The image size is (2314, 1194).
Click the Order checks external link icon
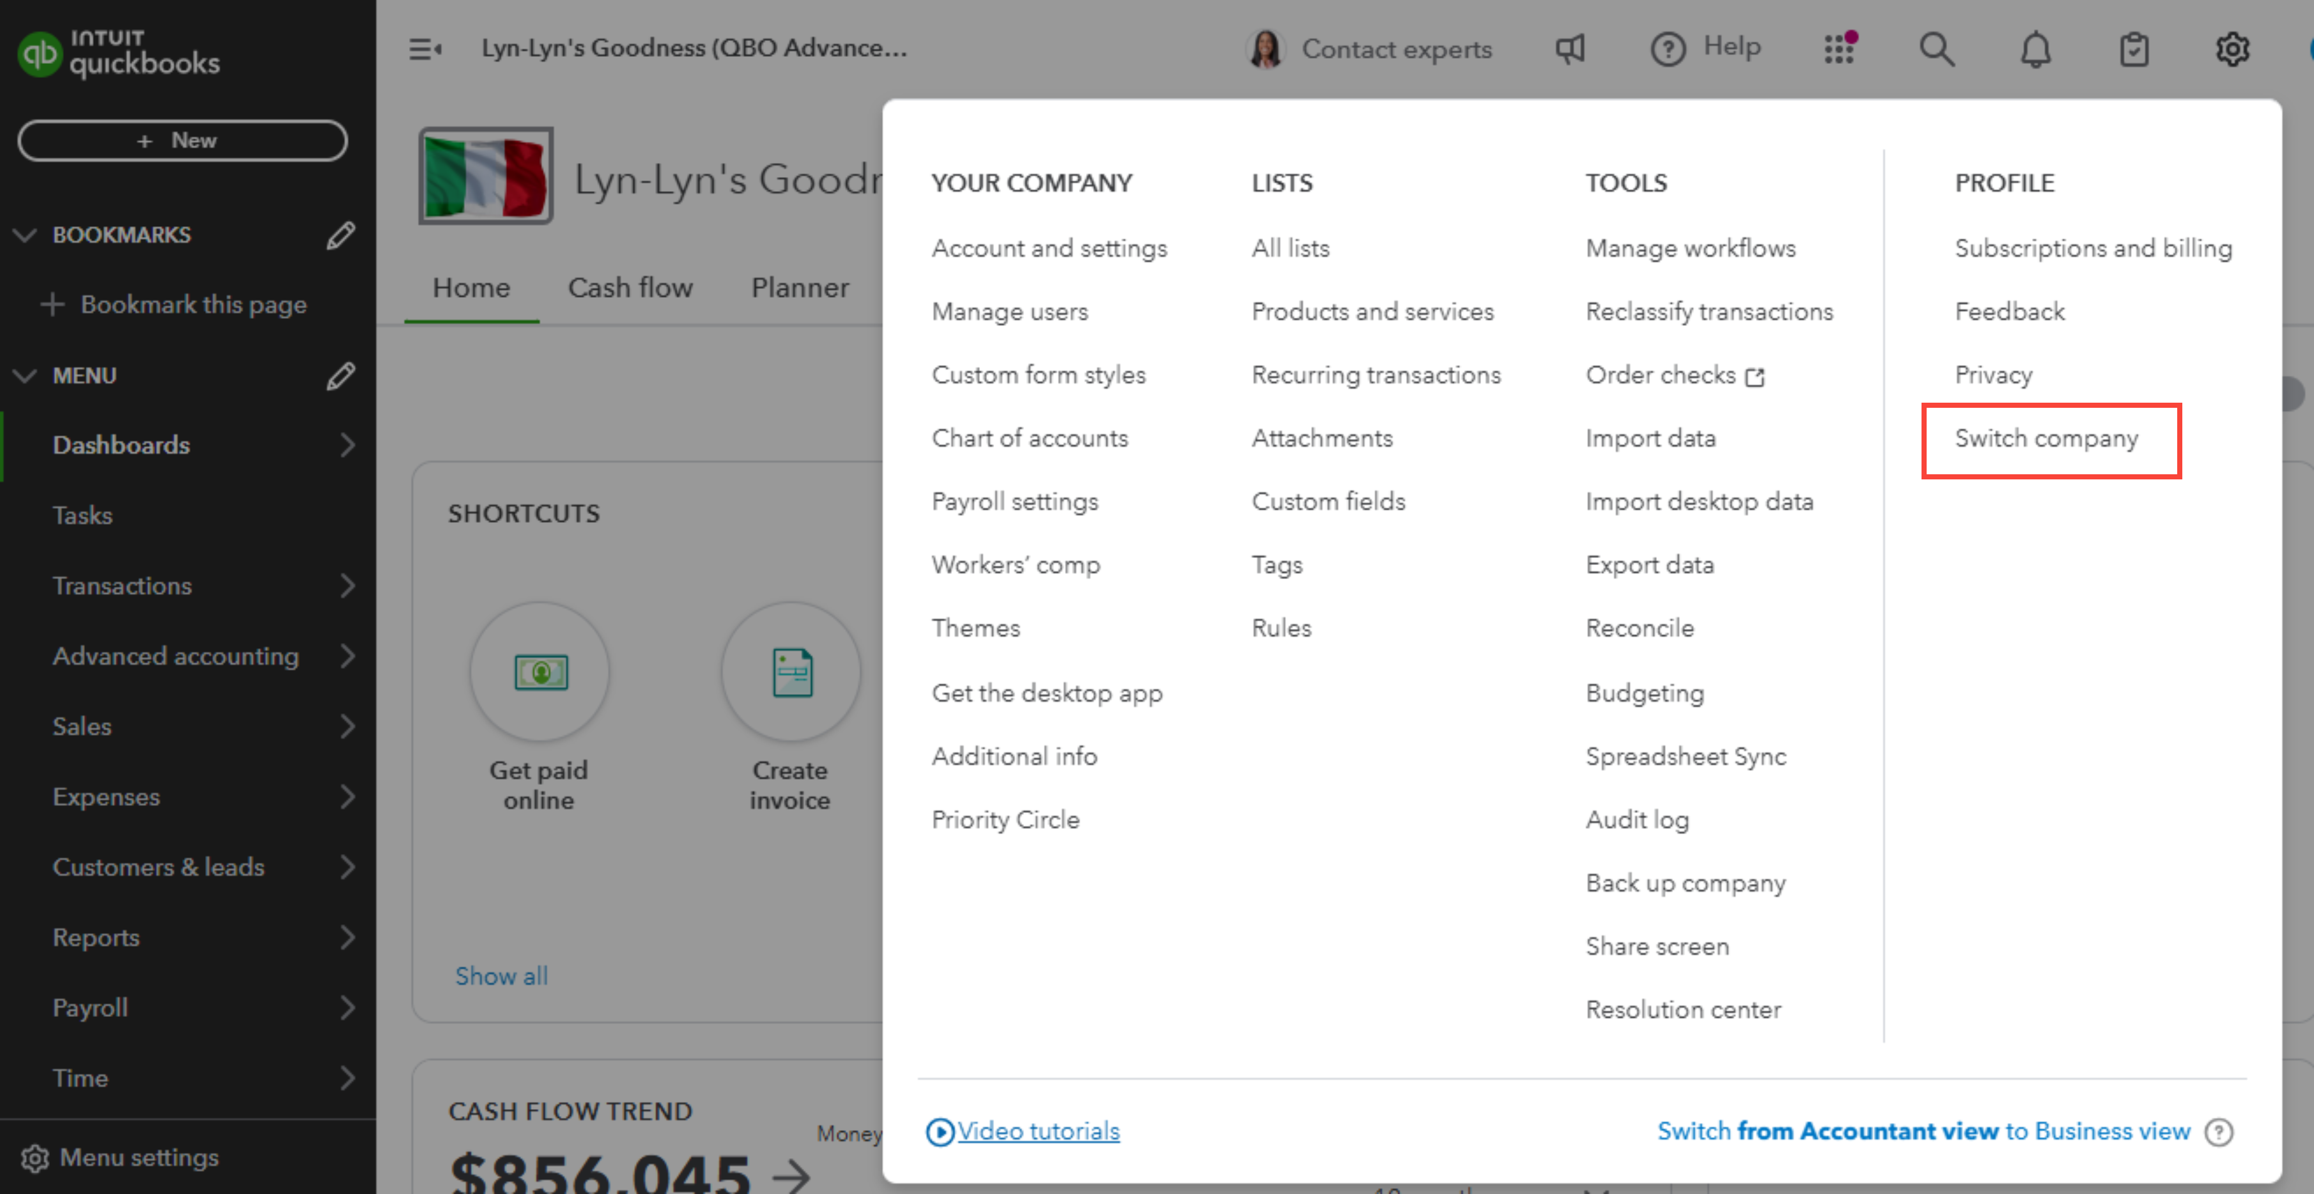point(1755,376)
